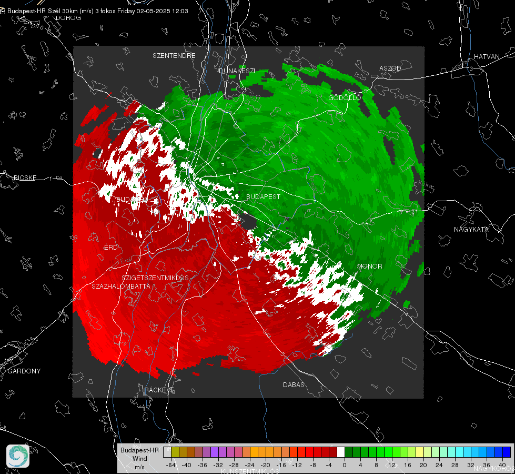This screenshot has height=474, width=515.
Task: Click the GÖDÖLLŐ label
Action: coord(345,97)
